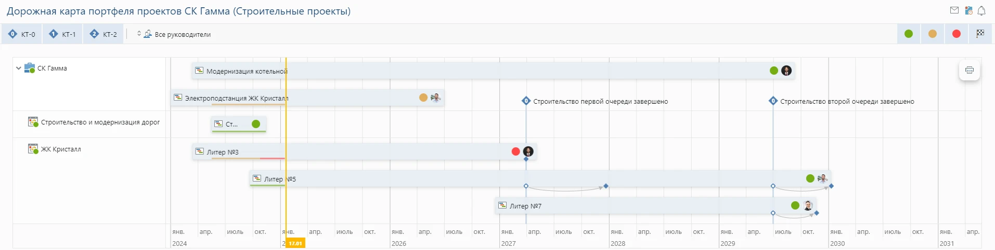Click the 17.01 current date marker

pyautogui.click(x=295, y=243)
